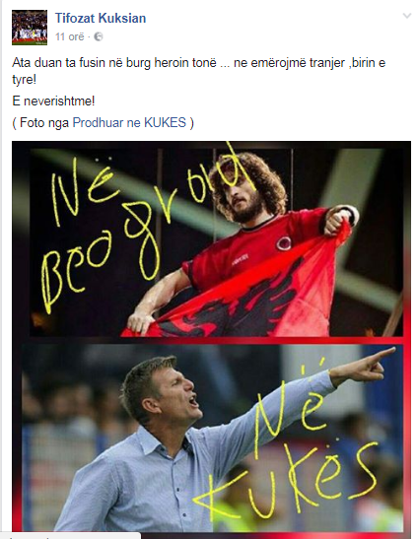
Task: Click the Tifozat Kuksian page name
Action: coord(101,18)
